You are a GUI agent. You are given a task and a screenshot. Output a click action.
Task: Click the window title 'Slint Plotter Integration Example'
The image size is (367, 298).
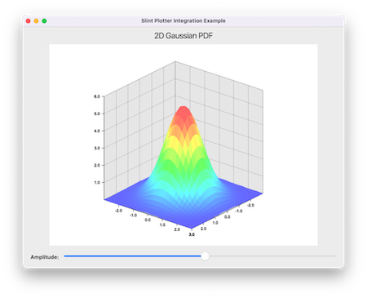click(x=183, y=20)
